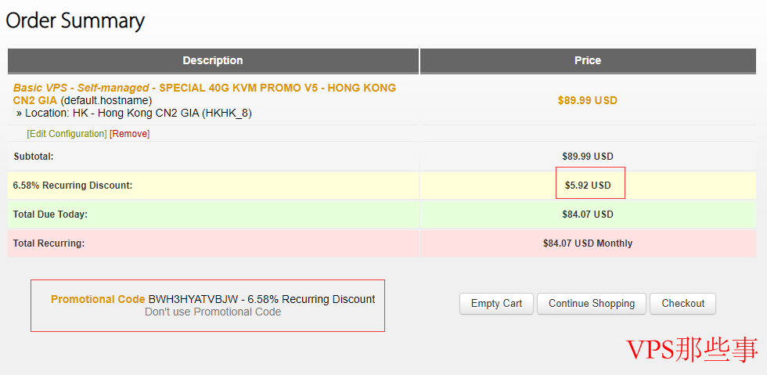767x375 pixels.
Task: Click the Order Summary heading
Action: point(75,20)
